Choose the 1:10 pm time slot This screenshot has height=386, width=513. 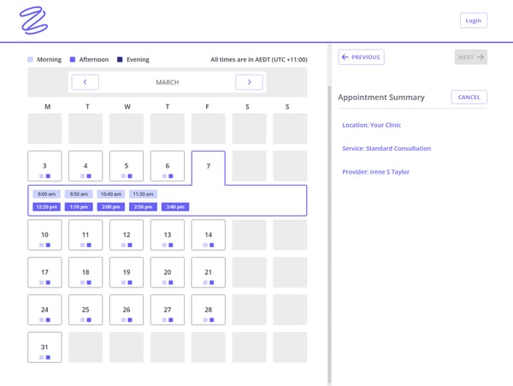pos(79,207)
